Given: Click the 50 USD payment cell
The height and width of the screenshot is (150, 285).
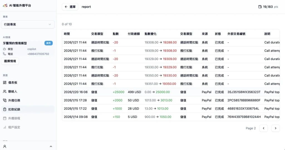Looking at the screenshot, I should click(x=133, y=100).
